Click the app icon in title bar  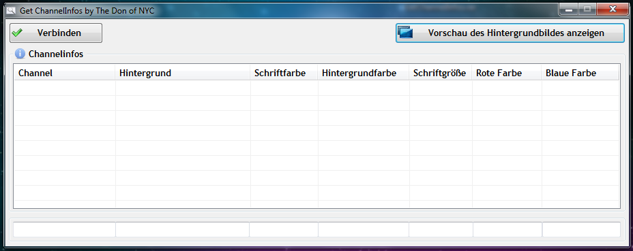click(x=10, y=10)
